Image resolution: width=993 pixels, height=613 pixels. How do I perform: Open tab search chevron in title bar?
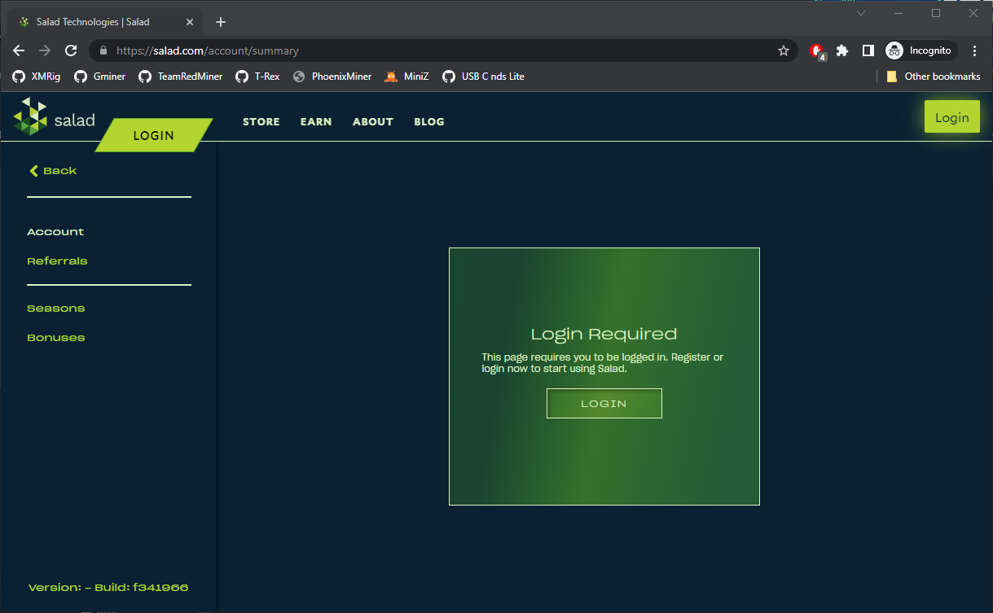pyautogui.click(x=861, y=13)
